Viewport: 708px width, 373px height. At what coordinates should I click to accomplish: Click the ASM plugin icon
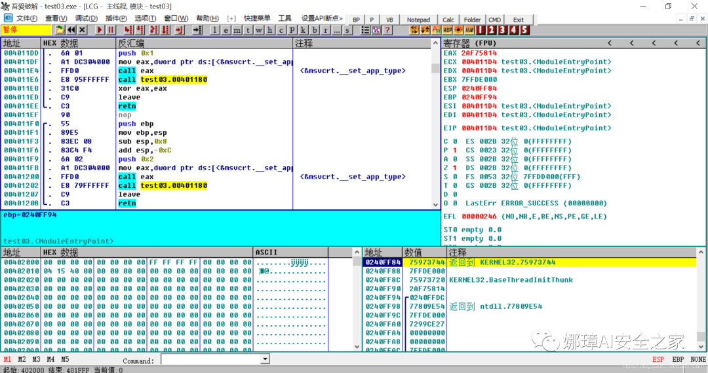point(469,29)
